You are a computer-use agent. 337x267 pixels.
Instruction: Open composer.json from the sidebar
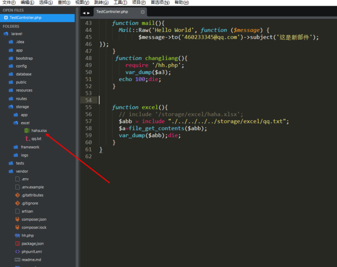point(34,220)
